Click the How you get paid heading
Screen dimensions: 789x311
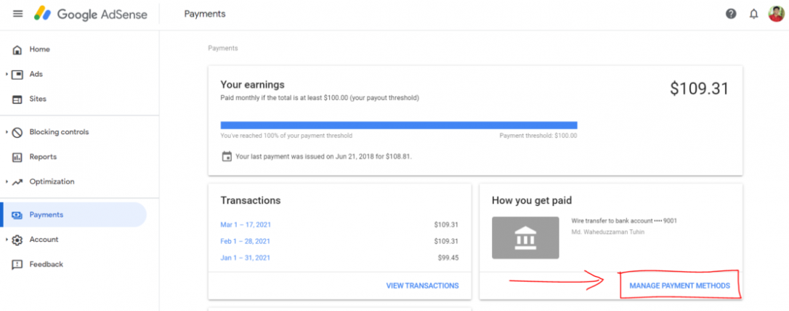point(531,200)
